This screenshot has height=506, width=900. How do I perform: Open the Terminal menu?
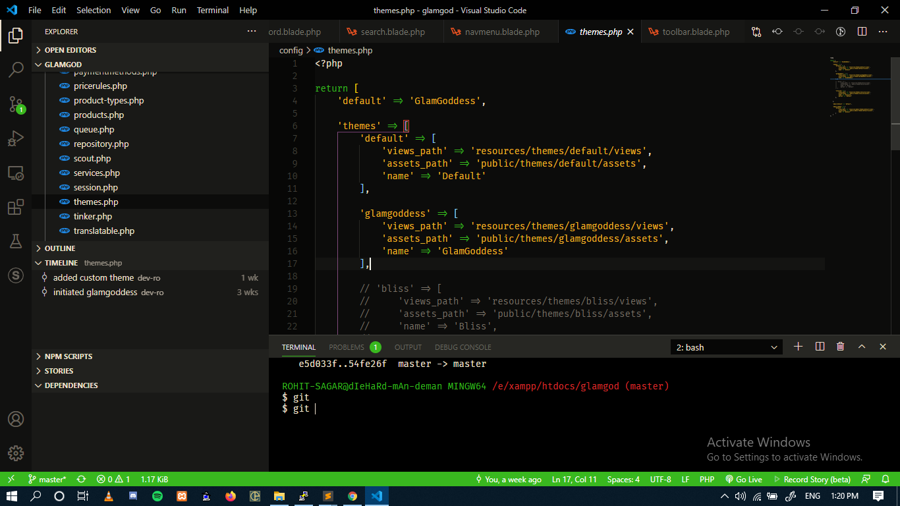213,10
